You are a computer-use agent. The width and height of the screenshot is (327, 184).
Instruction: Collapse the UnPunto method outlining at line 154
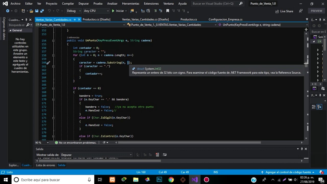(x=53, y=41)
